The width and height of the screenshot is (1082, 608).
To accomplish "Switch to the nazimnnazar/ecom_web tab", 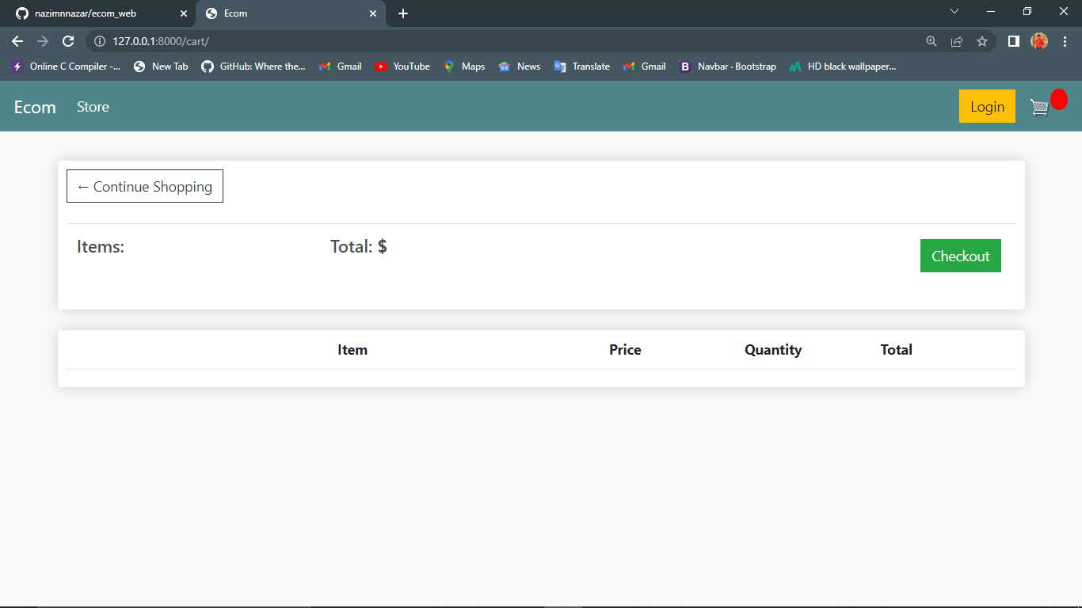I will [x=100, y=13].
